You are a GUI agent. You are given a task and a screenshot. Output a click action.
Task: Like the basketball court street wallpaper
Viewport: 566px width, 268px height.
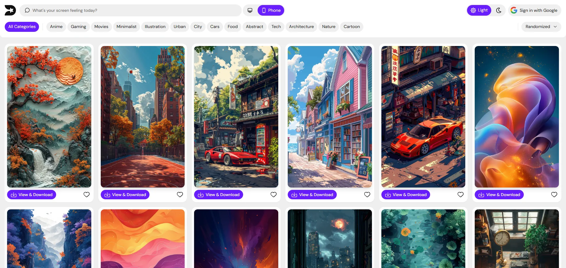[x=180, y=195]
